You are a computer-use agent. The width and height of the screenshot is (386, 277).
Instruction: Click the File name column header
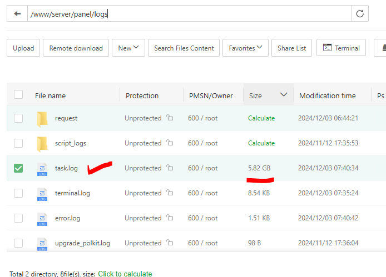click(50, 95)
